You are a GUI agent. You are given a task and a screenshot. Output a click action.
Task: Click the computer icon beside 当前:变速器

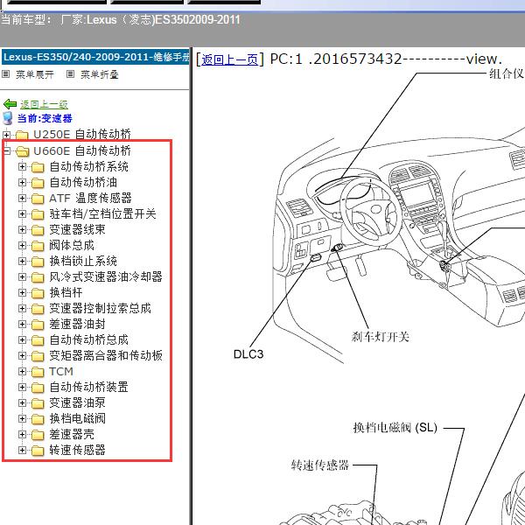(7, 118)
